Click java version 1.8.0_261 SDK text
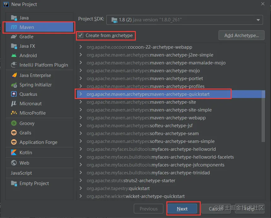Viewport: 271px width, 218px height. click(157, 20)
